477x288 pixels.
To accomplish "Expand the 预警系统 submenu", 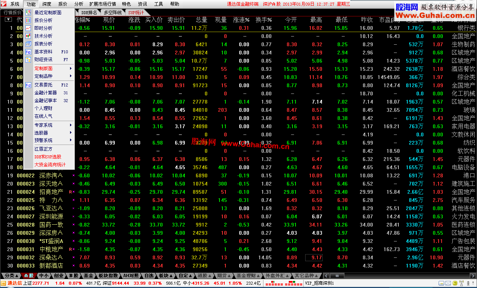I will (49, 141).
